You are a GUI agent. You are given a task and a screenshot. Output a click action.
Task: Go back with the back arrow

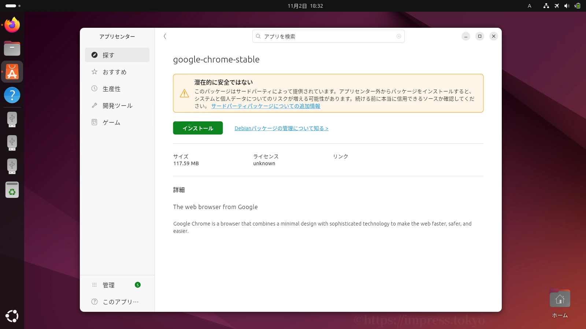tap(165, 36)
